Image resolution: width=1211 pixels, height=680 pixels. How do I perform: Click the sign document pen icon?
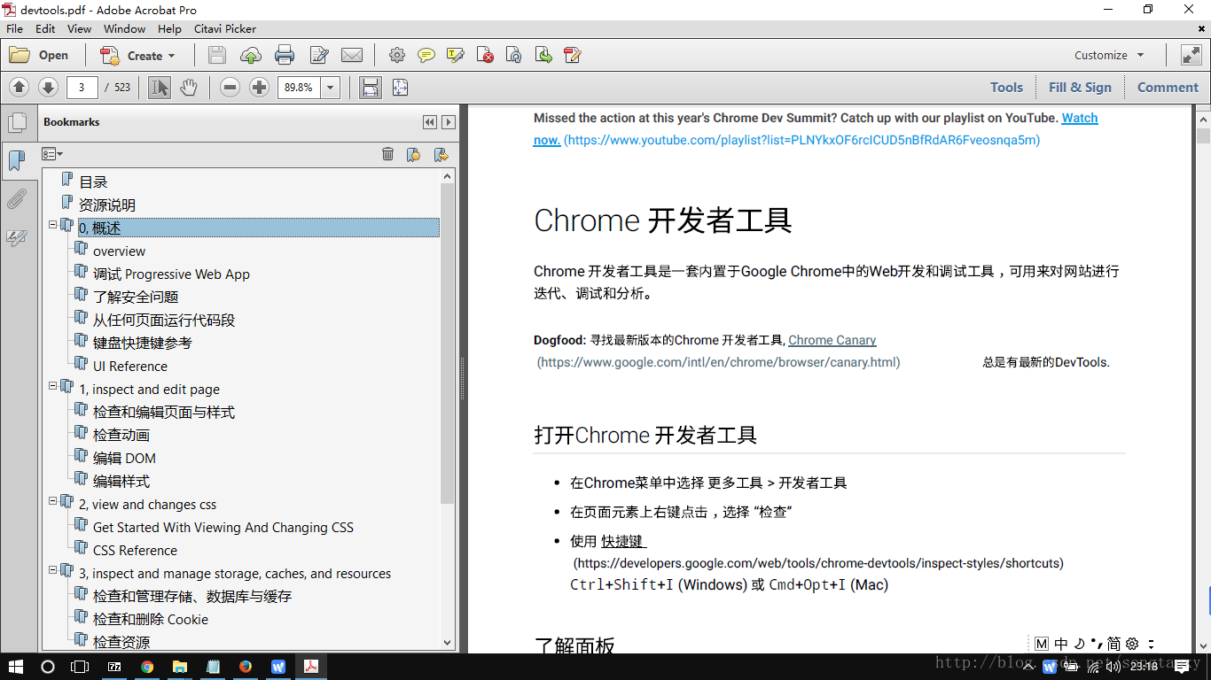pyautogui.click(x=573, y=55)
